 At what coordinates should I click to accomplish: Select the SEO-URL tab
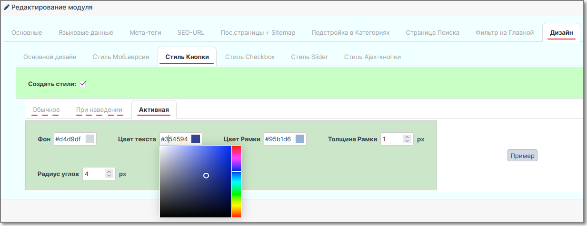(191, 33)
